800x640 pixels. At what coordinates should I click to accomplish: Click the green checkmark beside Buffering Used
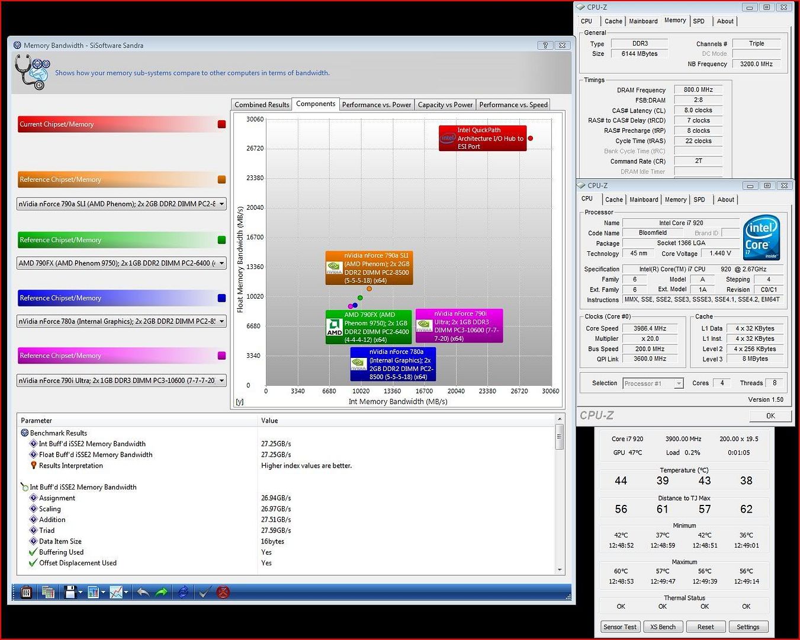(x=33, y=552)
